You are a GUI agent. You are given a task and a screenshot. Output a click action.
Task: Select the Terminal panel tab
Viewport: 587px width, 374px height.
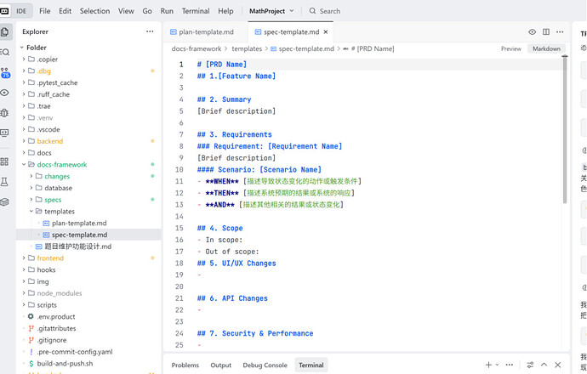pyautogui.click(x=311, y=365)
